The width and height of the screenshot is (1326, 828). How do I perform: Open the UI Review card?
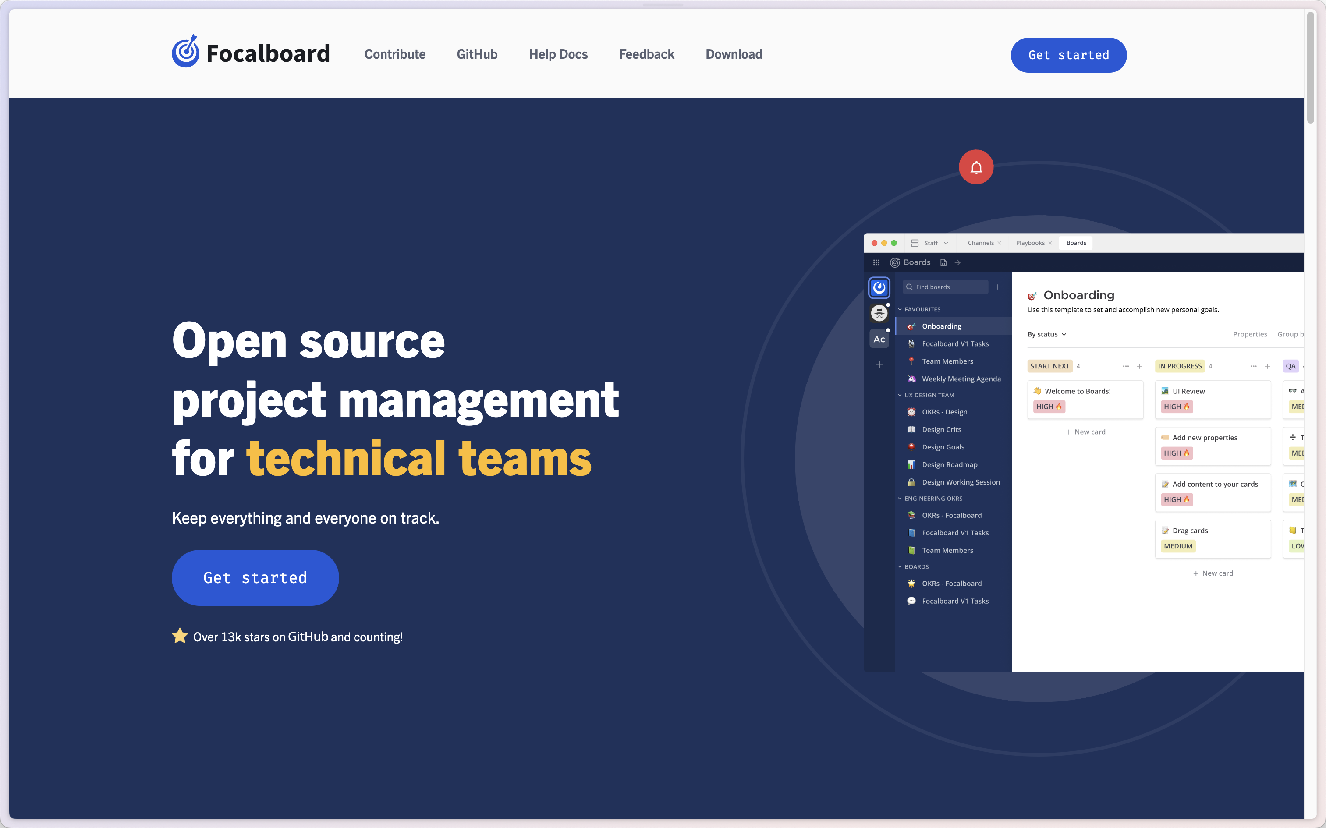1213,400
